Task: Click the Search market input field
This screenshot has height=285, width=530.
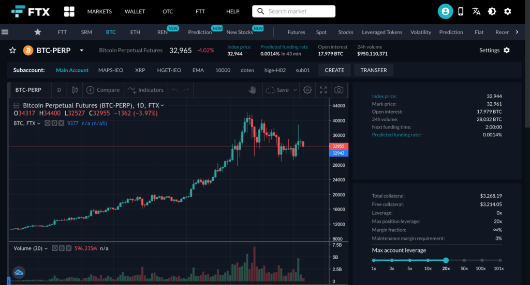Action: (293, 11)
